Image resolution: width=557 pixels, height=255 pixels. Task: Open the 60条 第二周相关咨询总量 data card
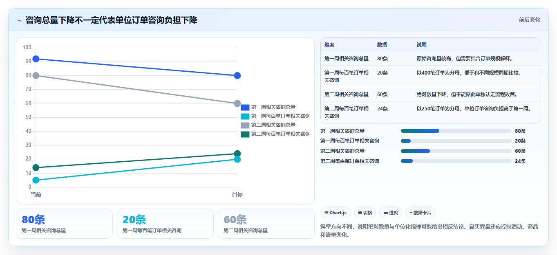[266, 224]
